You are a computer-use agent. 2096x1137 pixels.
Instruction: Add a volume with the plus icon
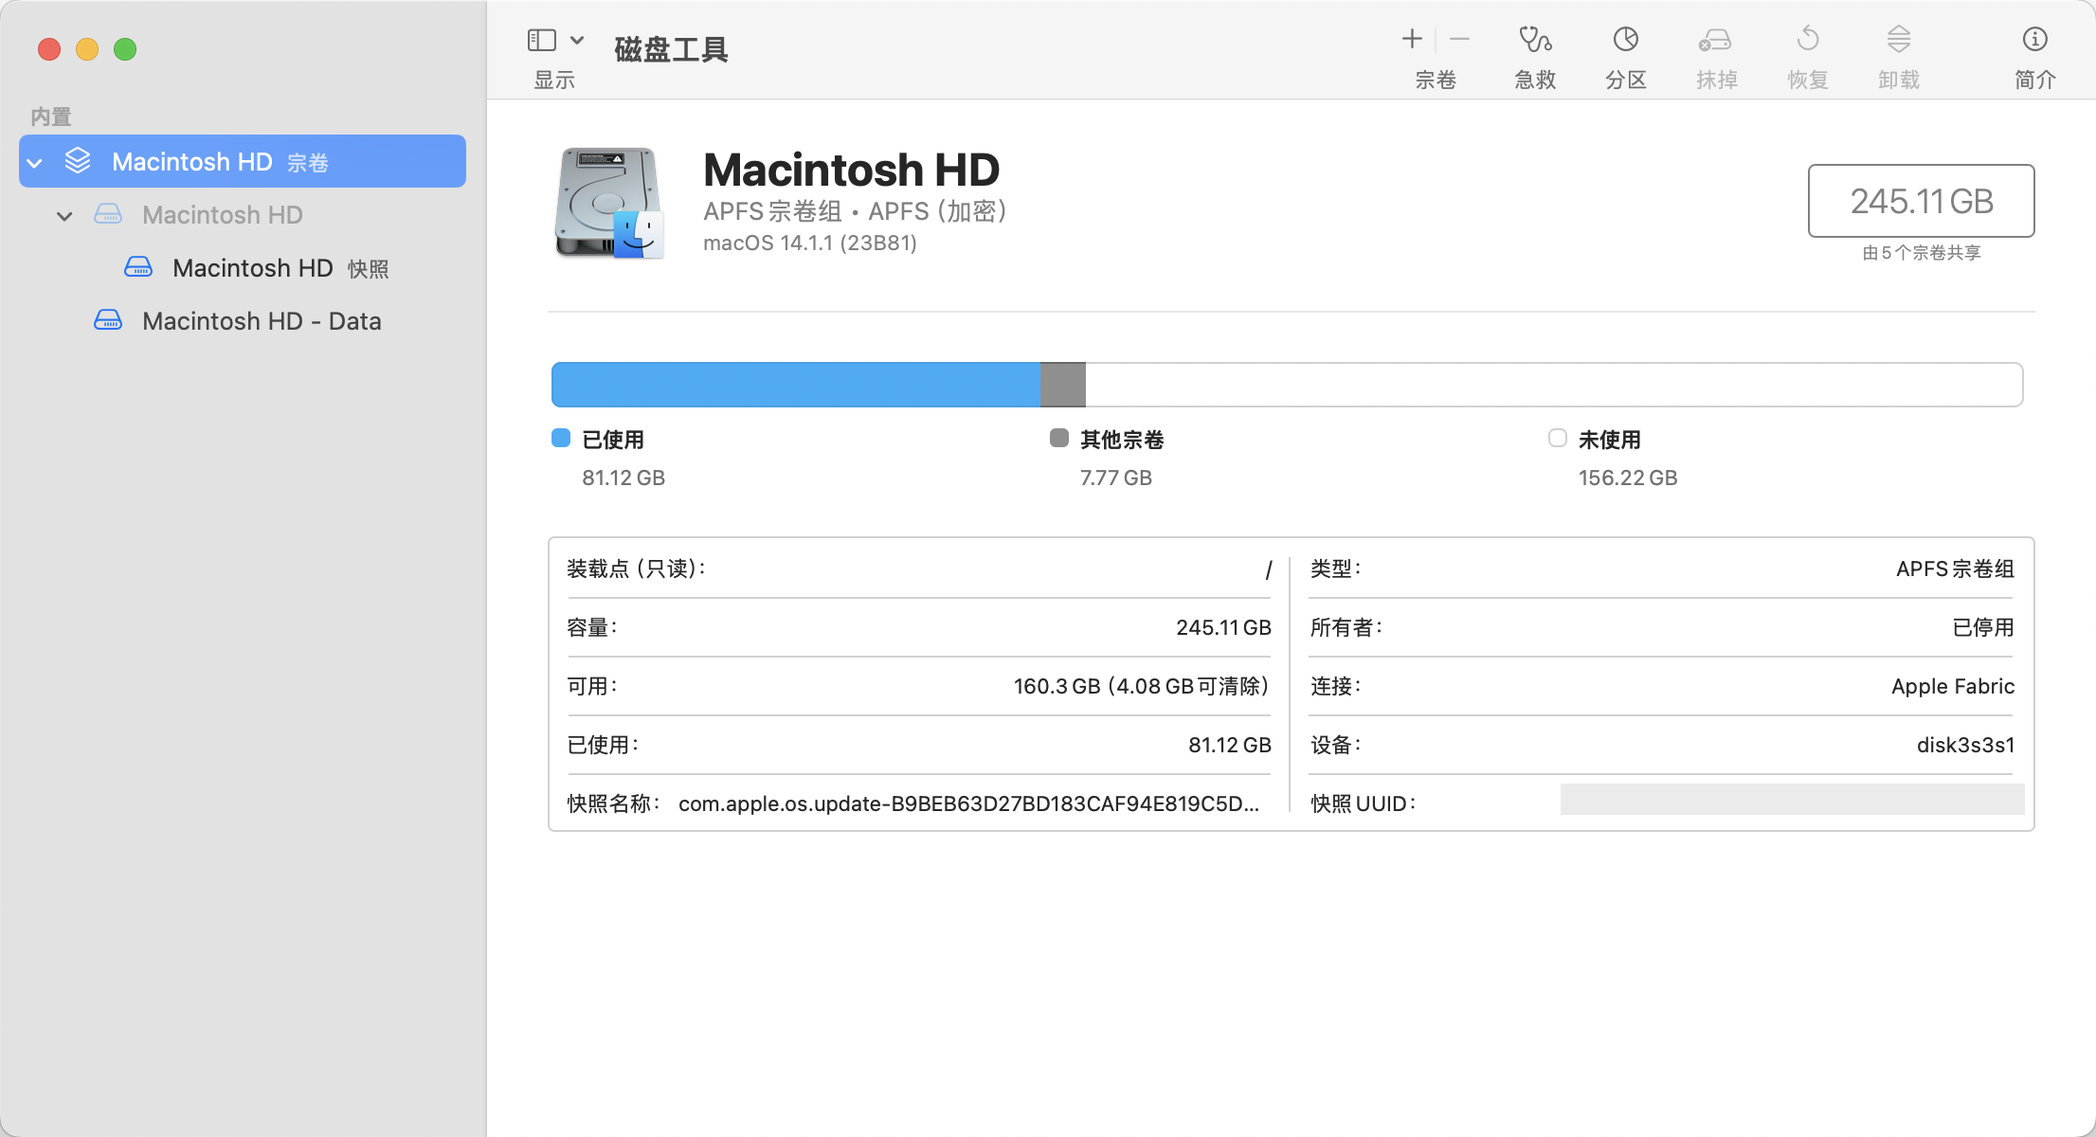tap(1412, 39)
